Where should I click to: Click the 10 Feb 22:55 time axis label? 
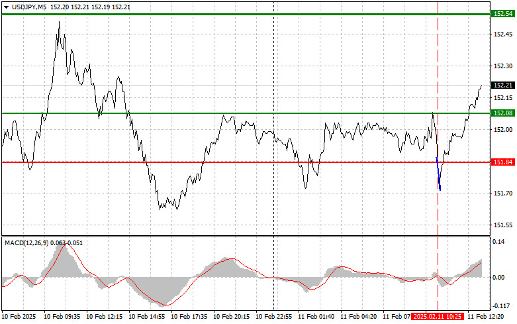274,317
